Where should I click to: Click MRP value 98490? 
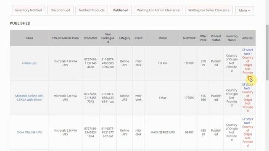click(x=189, y=133)
